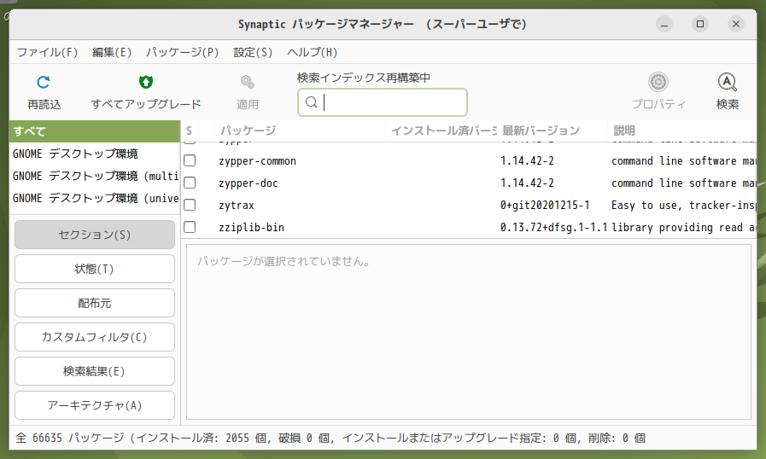Image resolution: width=766 pixels, height=459 pixels.
Task: Select すべて in the section list
Action: pos(95,131)
